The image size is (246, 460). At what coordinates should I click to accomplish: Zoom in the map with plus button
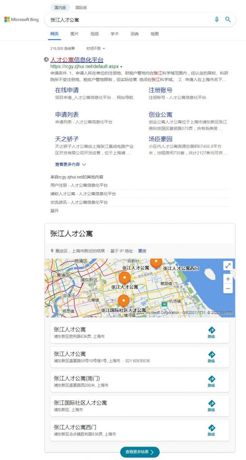pos(228,279)
